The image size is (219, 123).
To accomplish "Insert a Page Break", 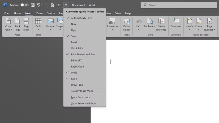I will 26,24.
